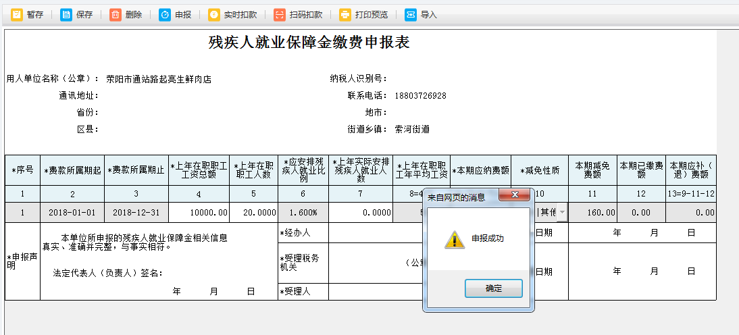
Task: Click the 本期减免费额 column header
Action: [593, 170]
